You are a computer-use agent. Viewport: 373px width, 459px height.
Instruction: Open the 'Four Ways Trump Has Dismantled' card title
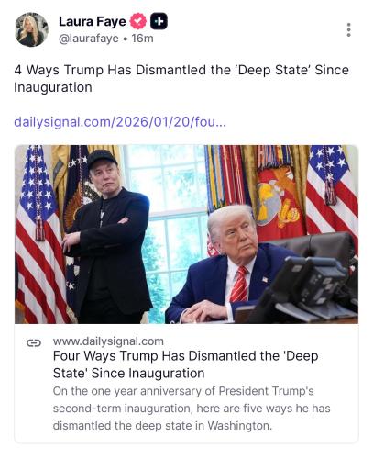coord(185,364)
